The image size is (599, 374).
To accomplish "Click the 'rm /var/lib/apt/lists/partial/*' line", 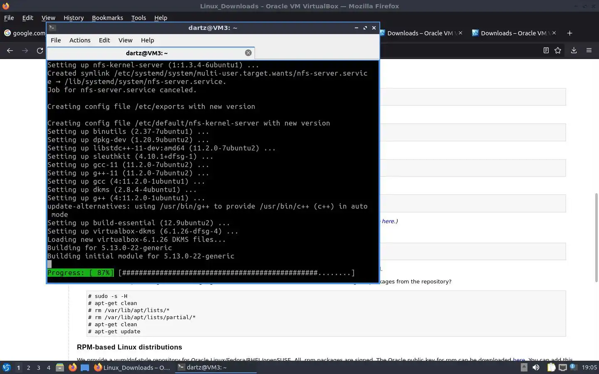I will (x=142, y=317).
